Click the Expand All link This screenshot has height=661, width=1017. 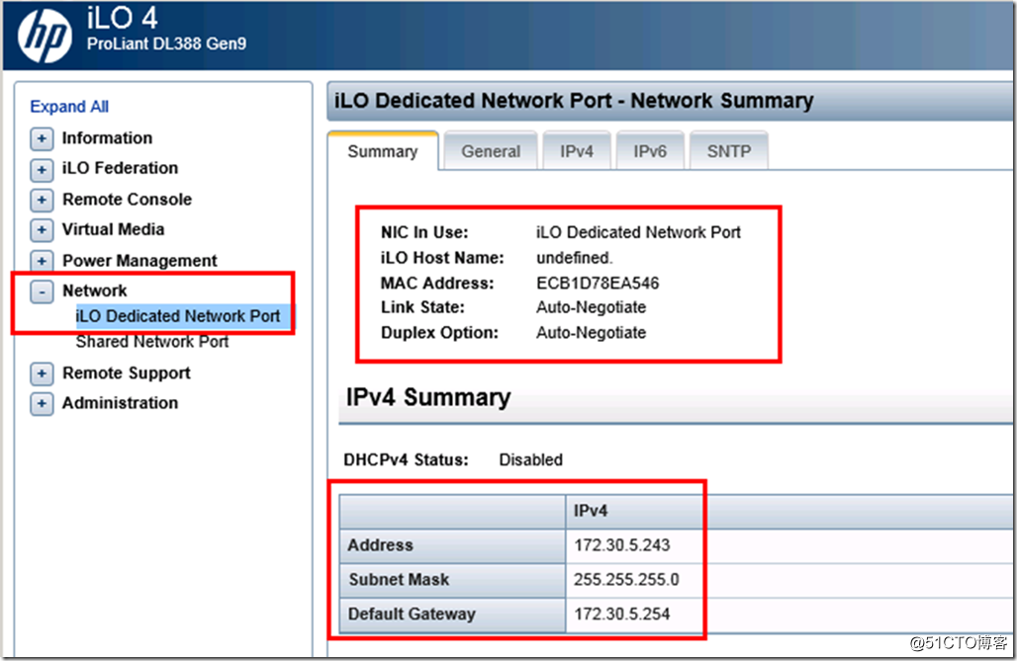69,107
